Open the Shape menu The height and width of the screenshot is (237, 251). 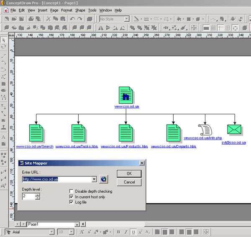tap(80, 10)
